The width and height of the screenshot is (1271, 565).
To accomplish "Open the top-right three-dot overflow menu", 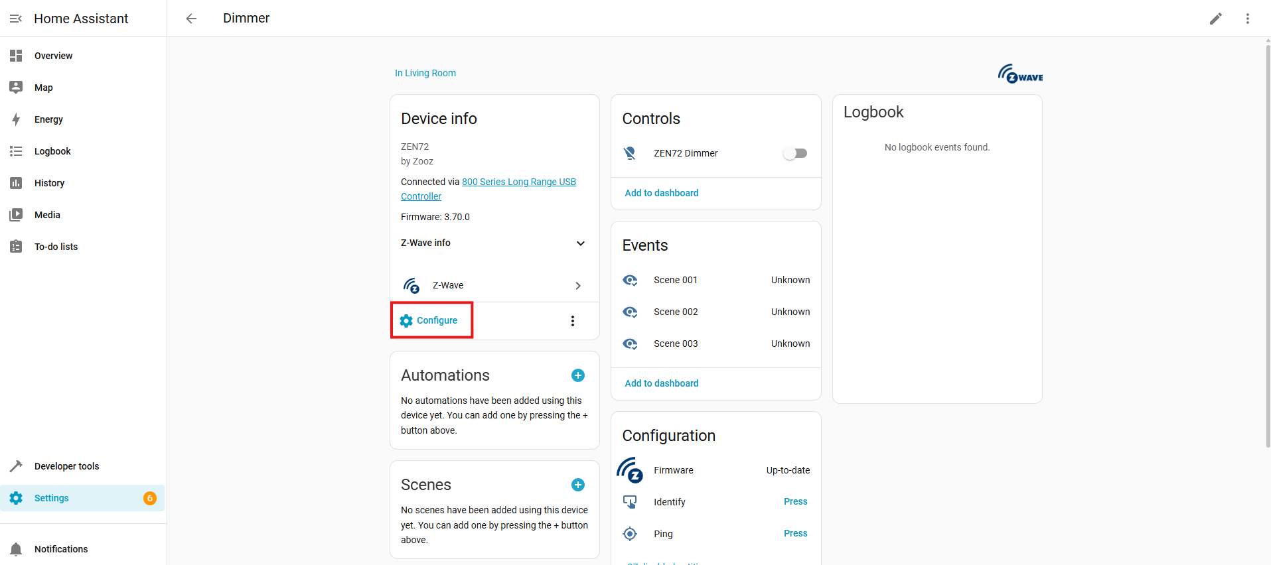I will (1247, 19).
